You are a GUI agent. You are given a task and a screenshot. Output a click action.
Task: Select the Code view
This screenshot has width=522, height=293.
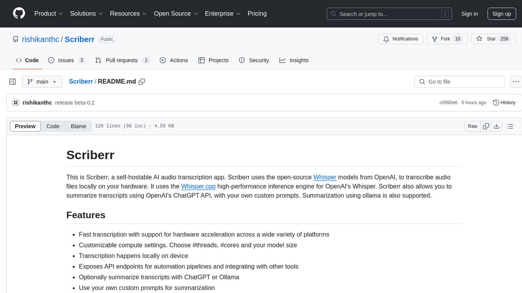pyautogui.click(x=53, y=126)
